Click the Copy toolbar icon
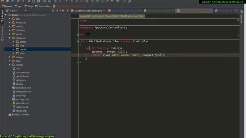Image resolution: width=246 pixels, height=138 pixels. pyautogui.click(x=34, y=1)
